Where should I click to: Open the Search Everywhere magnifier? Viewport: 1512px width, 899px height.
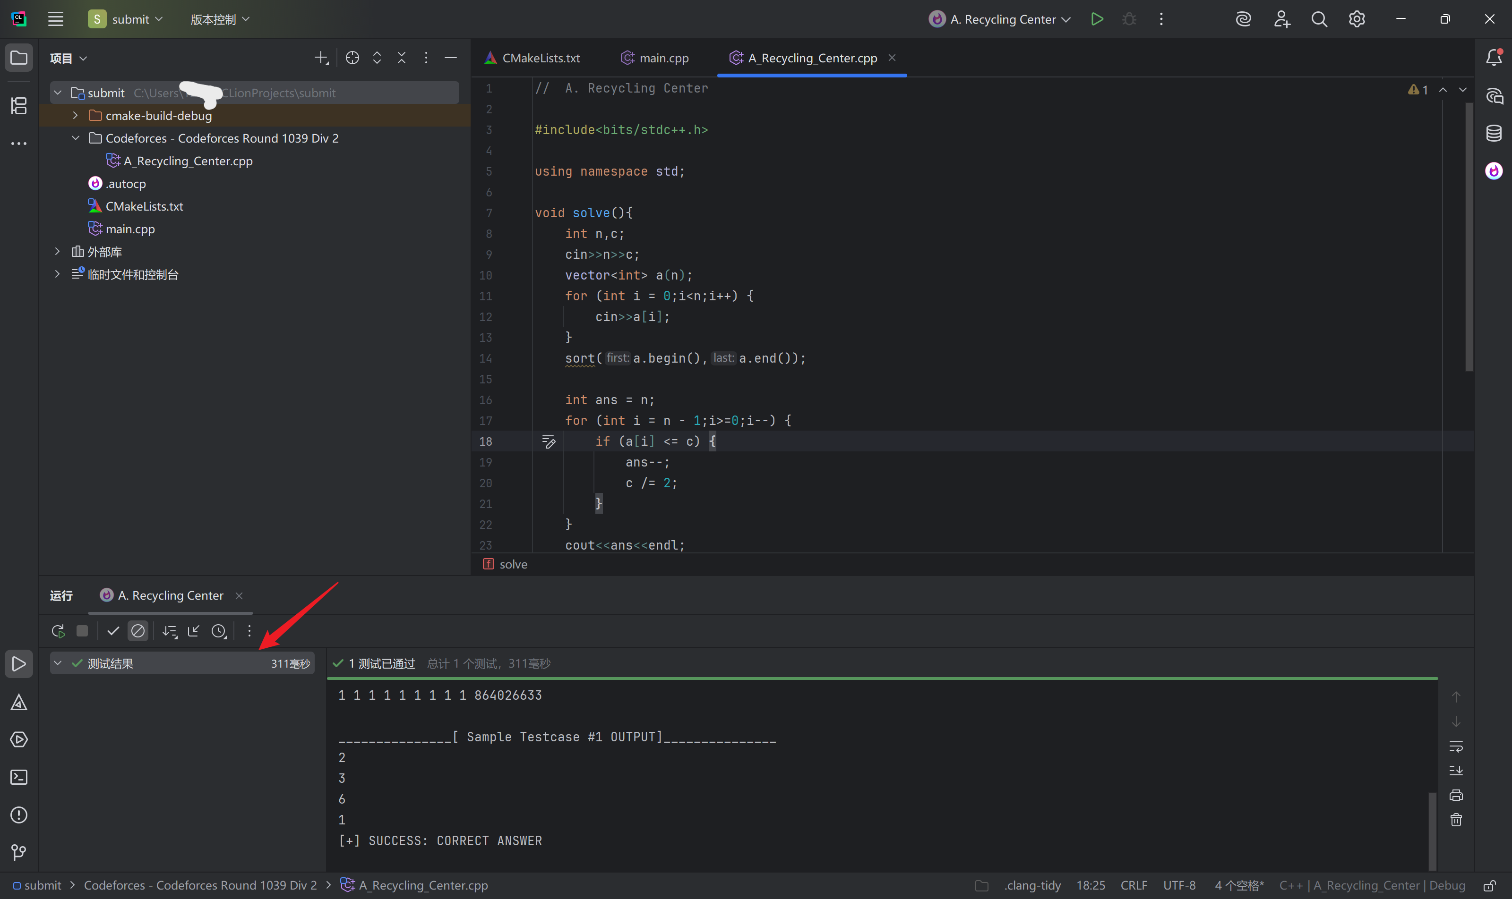coord(1319,19)
